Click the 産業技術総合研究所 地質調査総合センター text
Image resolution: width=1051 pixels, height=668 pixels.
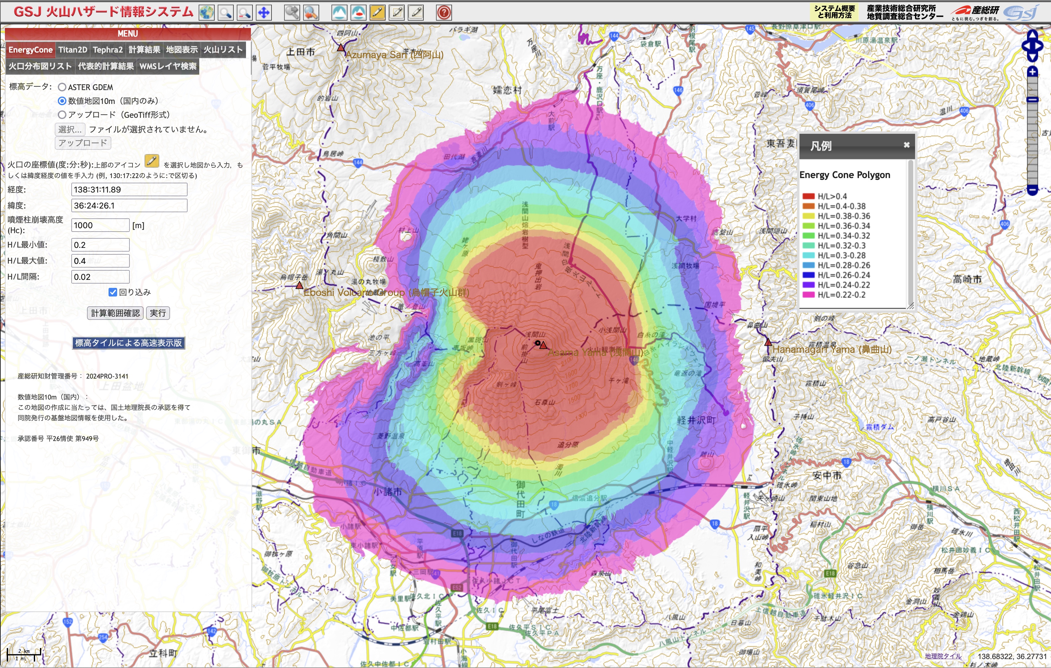click(904, 12)
